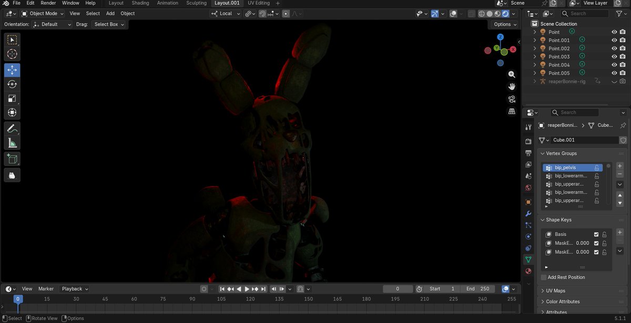Open the Add menu in viewport header

(110, 14)
